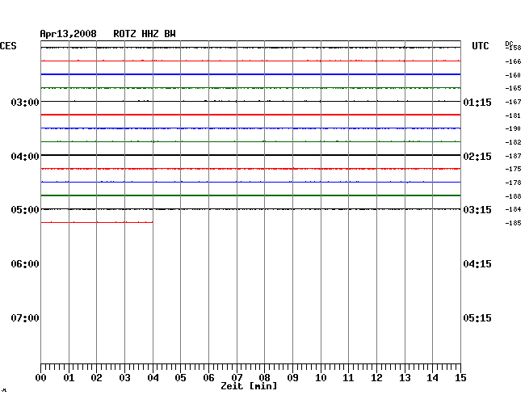
Task: Click the DC offset value '-181'
Action: (513, 115)
